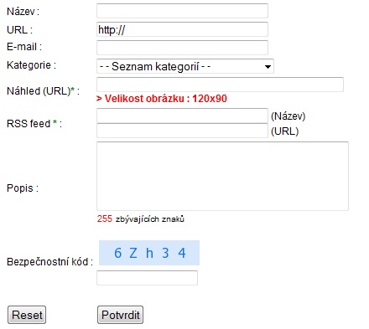The image size is (369, 329).
Task: Click the Bezpečnostní kód label
Action: (x=49, y=262)
